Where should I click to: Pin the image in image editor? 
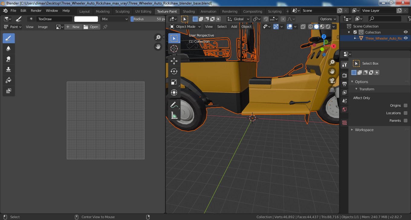click(105, 27)
